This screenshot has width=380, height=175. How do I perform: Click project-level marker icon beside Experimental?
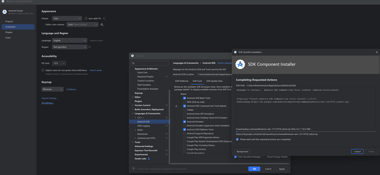click(x=167, y=154)
